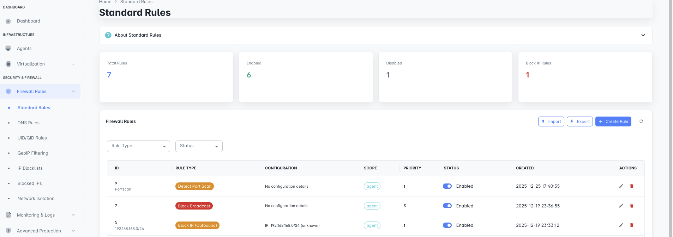
Task: Click the edit pencil for Block IP (Outbound) rule
Action: point(621,225)
